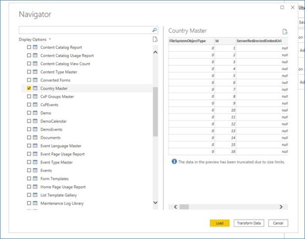
Task: Check the Maintenance Log Library checkbox
Action: click(x=29, y=203)
